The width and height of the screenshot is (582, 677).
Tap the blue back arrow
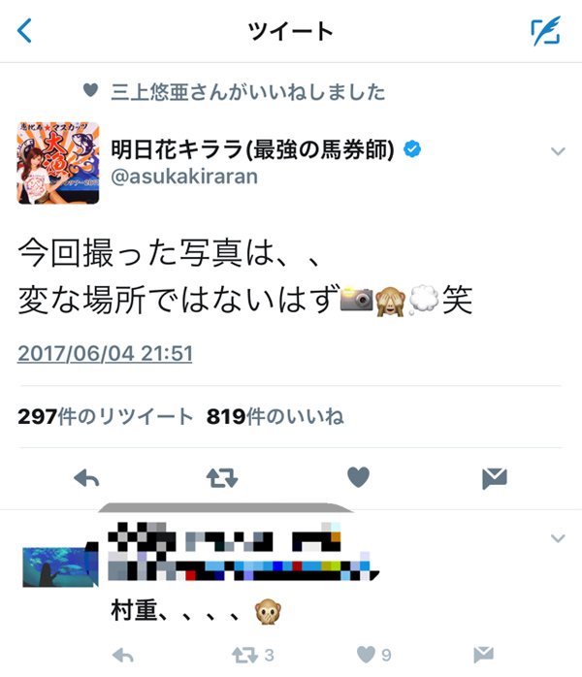(x=24, y=31)
